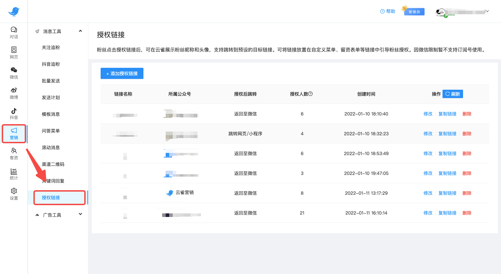Click the 管理员 badge near the avatar
501x274 pixels.
coord(414,11)
